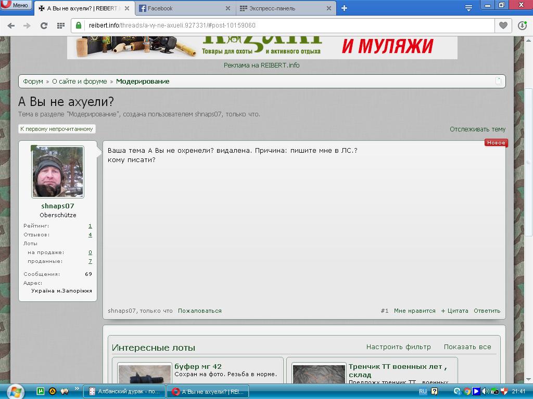Image resolution: width=533 pixels, height=399 pixels.
Task: Open Настроить фильтр for lots
Action: click(x=398, y=347)
